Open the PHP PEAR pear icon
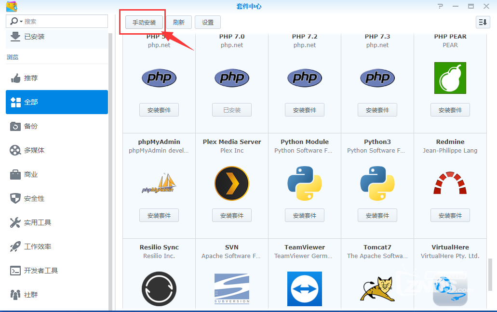 (x=450, y=78)
